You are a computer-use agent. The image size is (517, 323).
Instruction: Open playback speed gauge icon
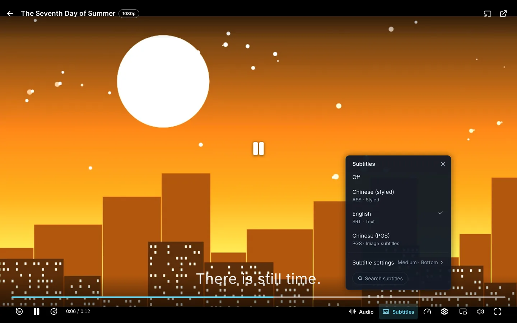427,312
